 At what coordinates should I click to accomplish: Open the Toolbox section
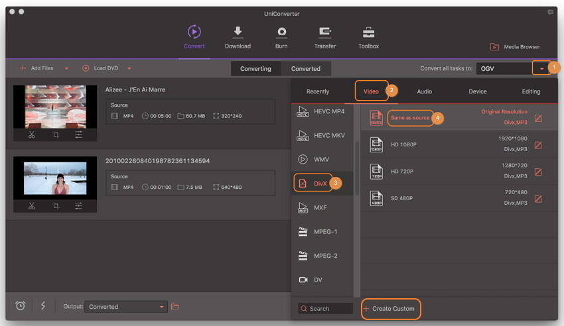(x=368, y=37)
